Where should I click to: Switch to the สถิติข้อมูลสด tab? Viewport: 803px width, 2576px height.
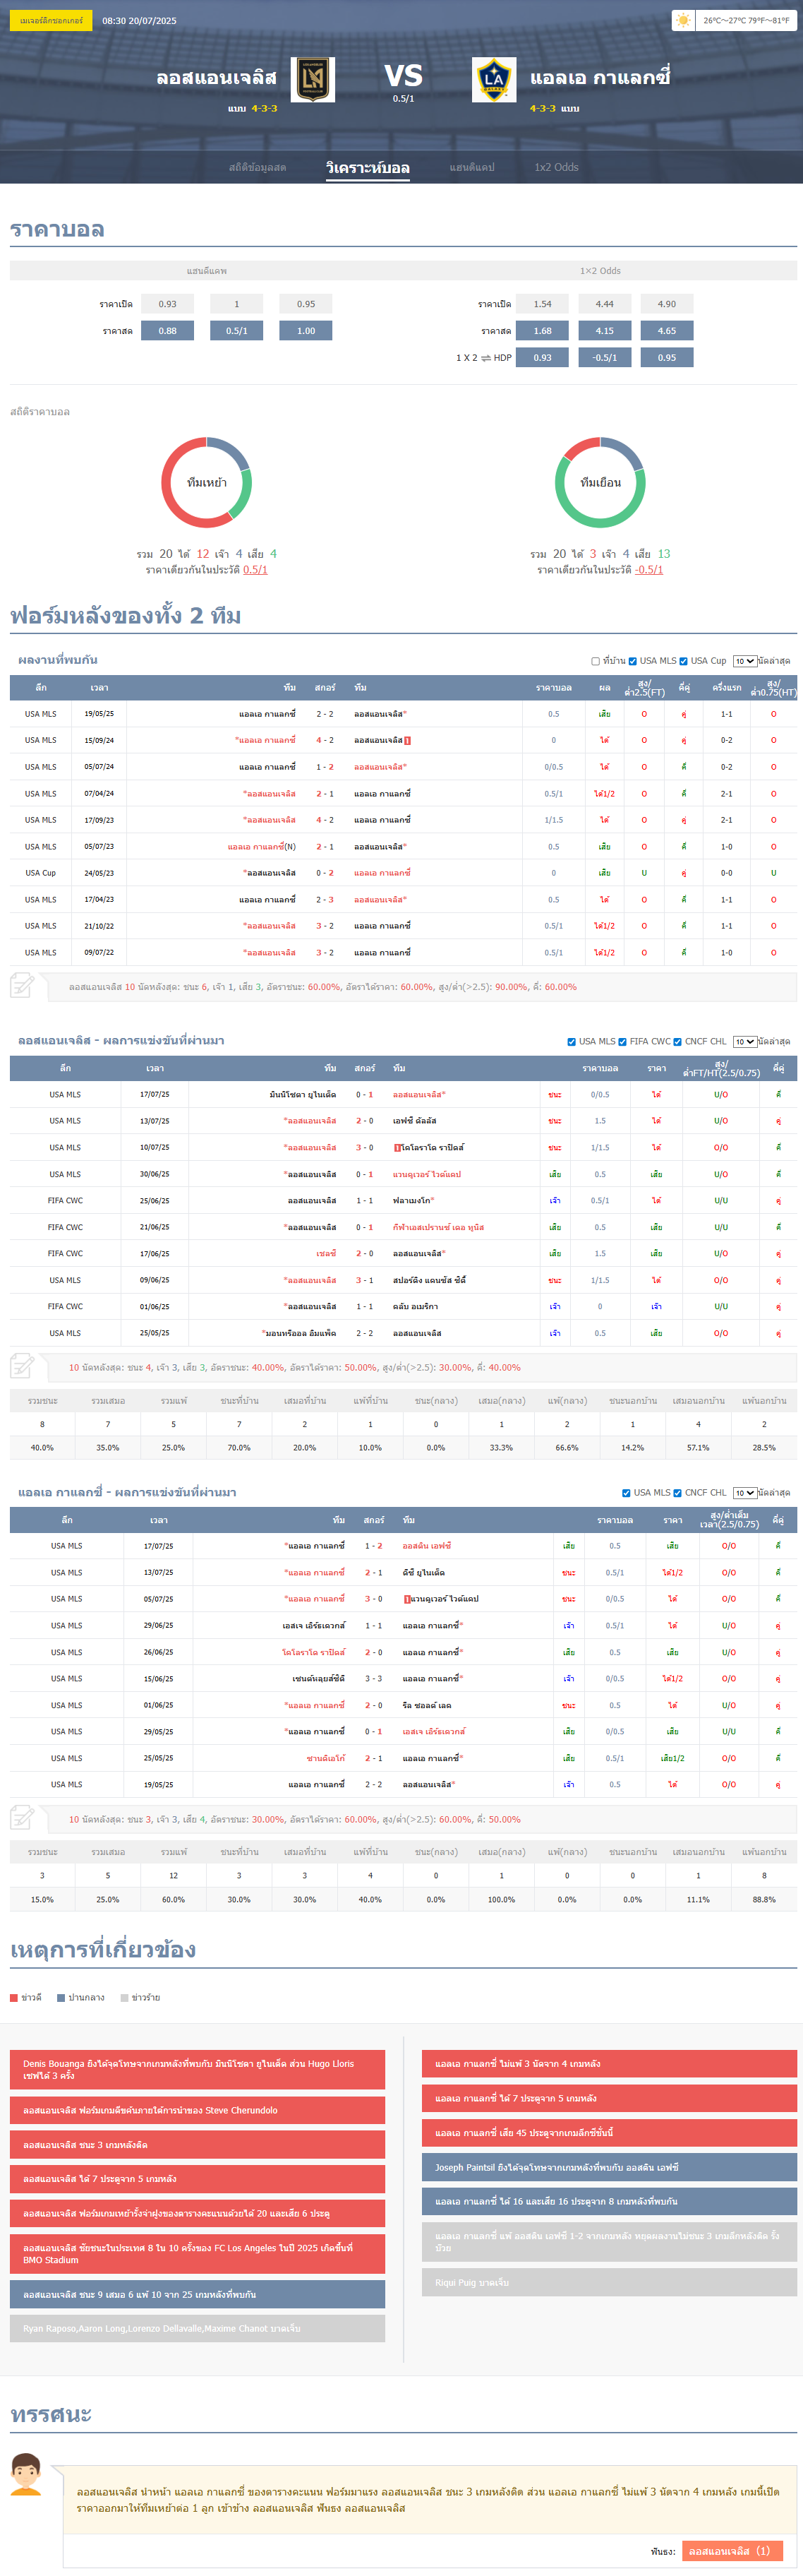pyautogui.click(x=258, y=168)
